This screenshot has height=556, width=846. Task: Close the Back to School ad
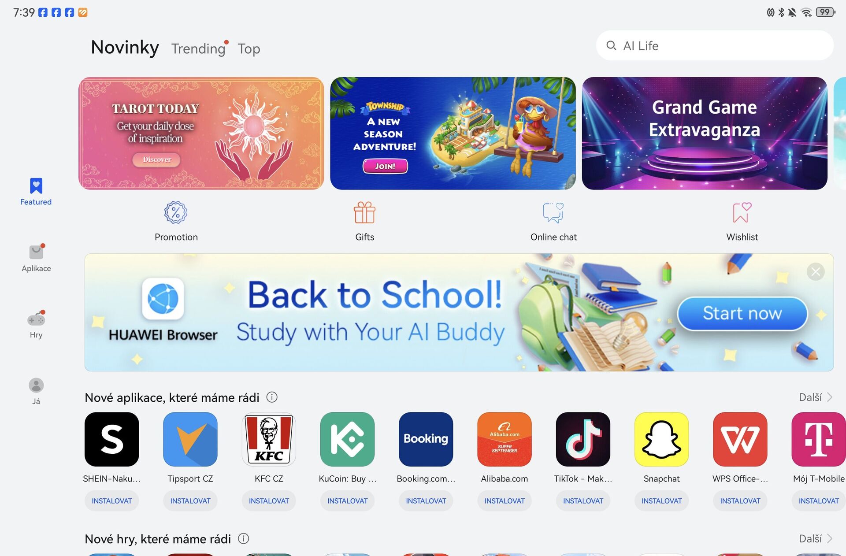pyautogui.click(x=816, y=271)
